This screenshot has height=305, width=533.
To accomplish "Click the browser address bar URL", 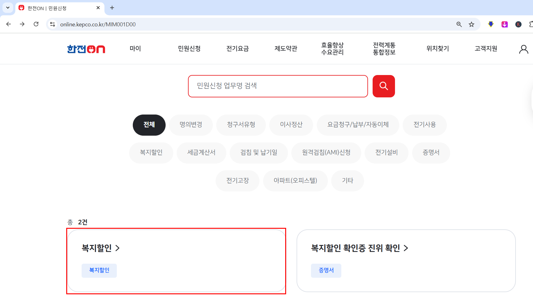I will [98, 24].
